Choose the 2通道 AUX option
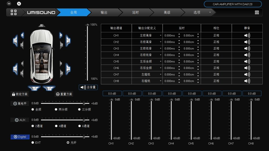This screenshot has width=269, height=151. tap(33, 126)
